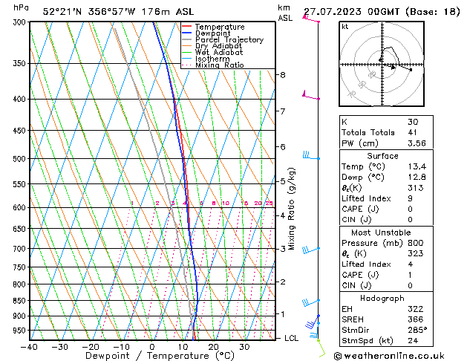Click the 300 hPa pressure axis label
Image resolution: width=467 pixels, height=361 pixels.
[x=21, y=22]
